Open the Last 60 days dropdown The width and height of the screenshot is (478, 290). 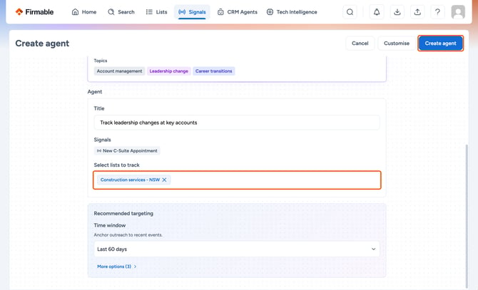point(237,249)
